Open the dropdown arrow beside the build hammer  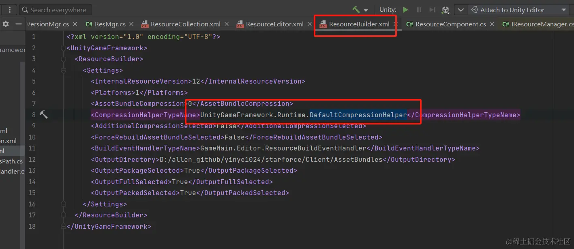pos(366,10)
